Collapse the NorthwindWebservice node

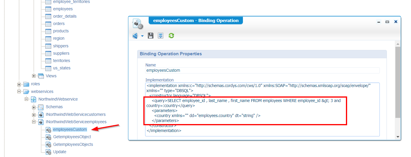point(26,99)
